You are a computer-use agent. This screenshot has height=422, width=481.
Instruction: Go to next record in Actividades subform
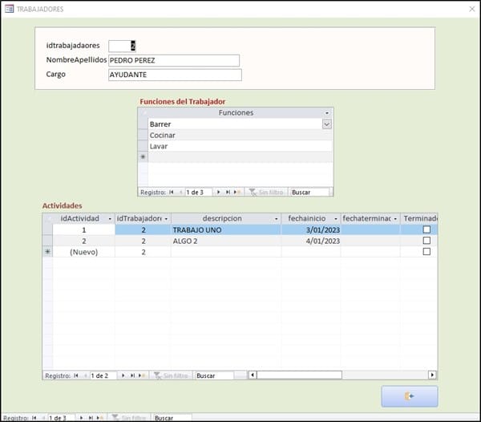pyautogui.click(x=123, y=375)
